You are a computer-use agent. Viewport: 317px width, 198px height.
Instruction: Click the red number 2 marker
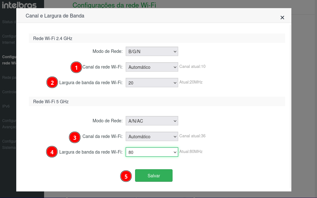pyautogui.click(x=52, y=83)
